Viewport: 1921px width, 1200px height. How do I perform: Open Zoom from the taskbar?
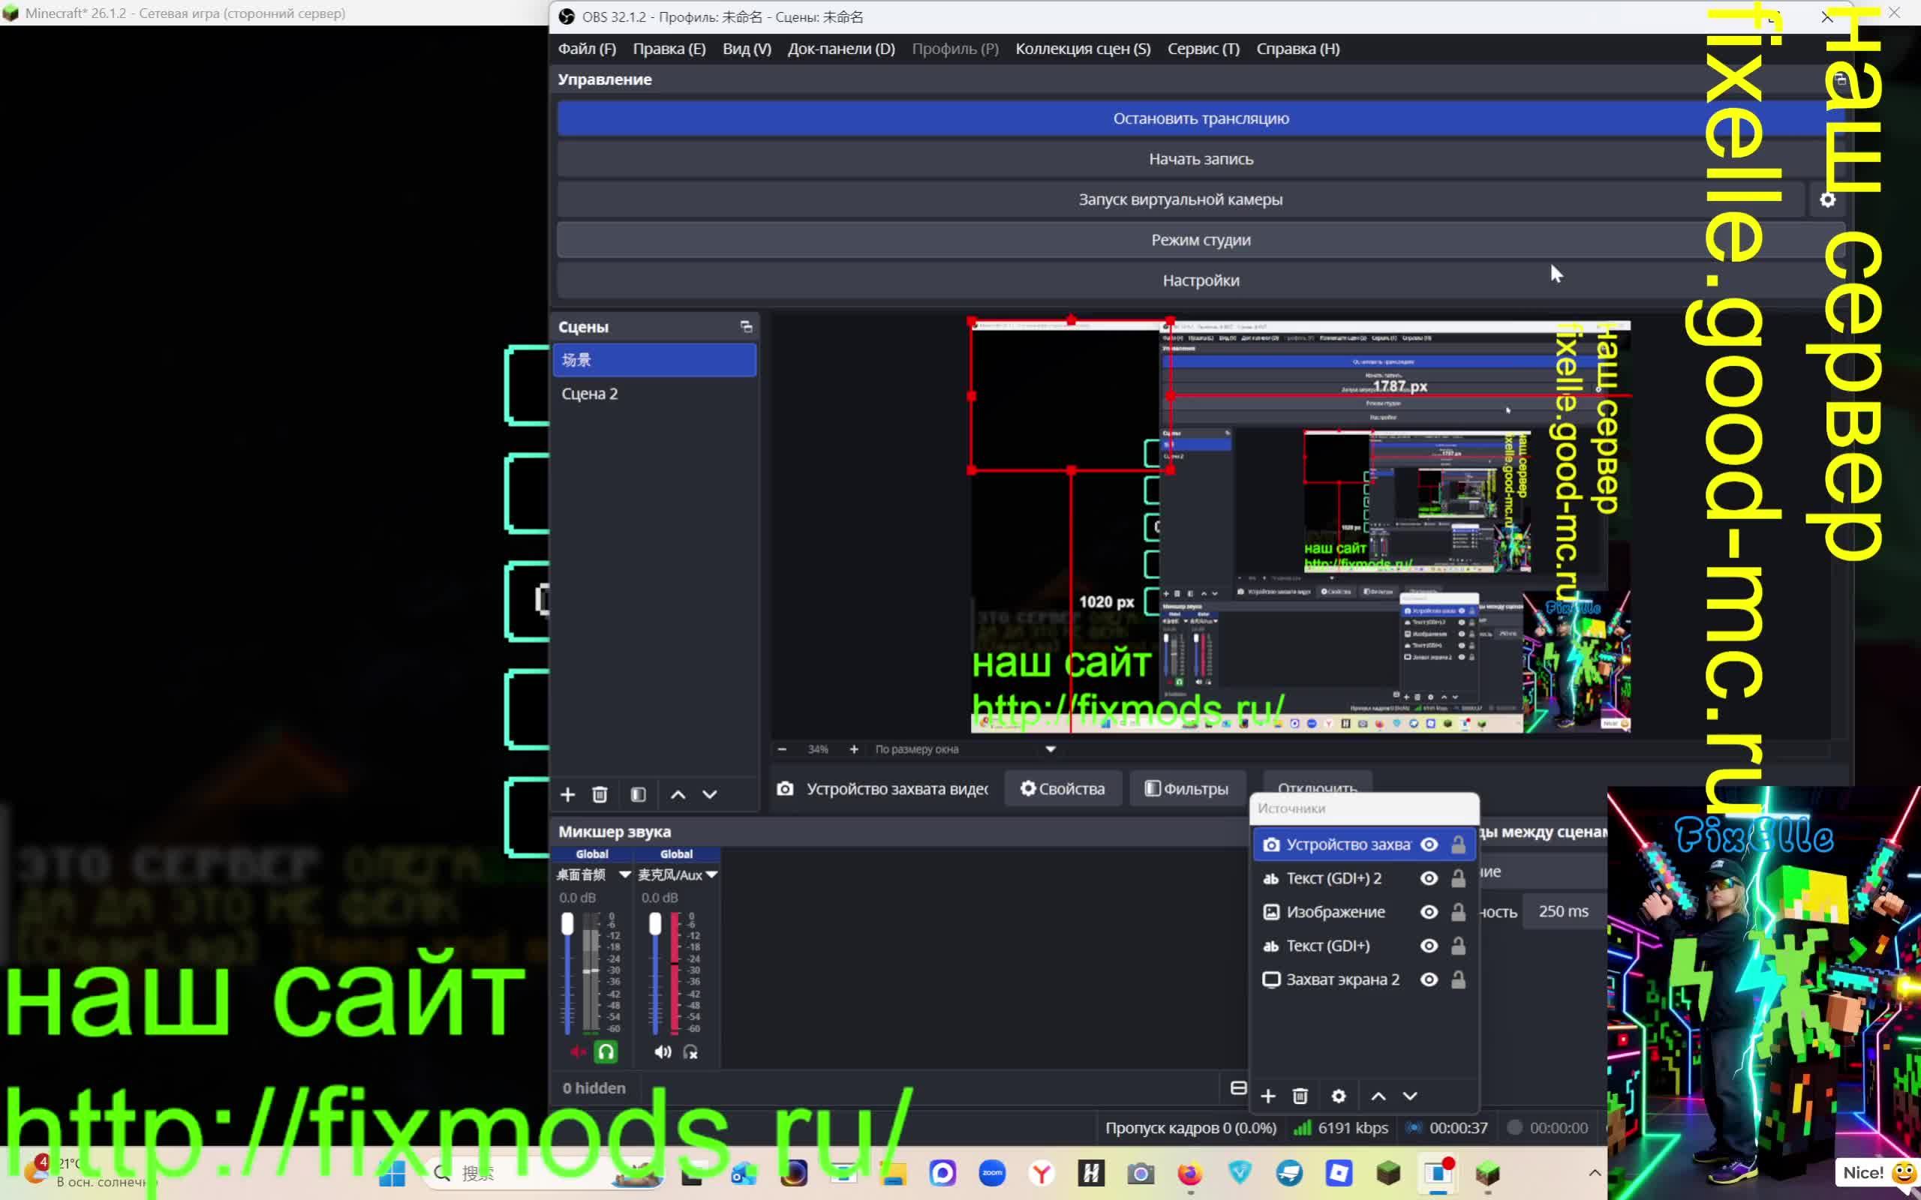(x=992, y=1173)
